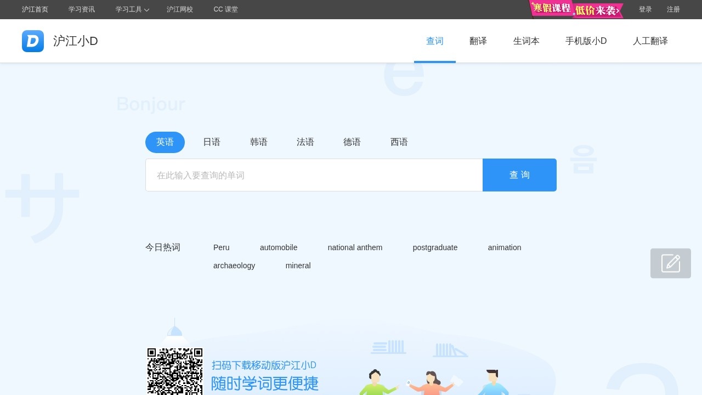Click the 西语 language selector
Image resolution: width=702 pixels, height=395 pixels.
[399, 142]
